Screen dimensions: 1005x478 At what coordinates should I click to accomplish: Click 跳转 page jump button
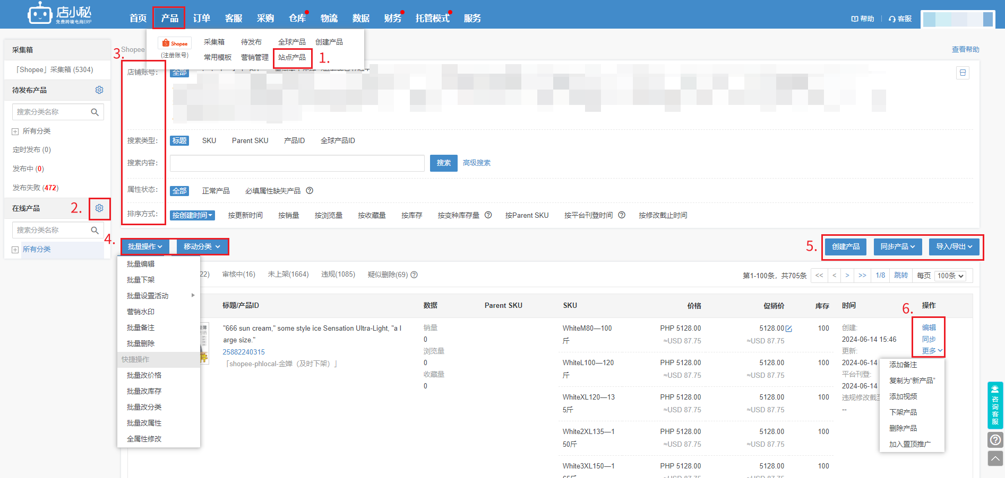pyautogui.click(x=901, y=276)
